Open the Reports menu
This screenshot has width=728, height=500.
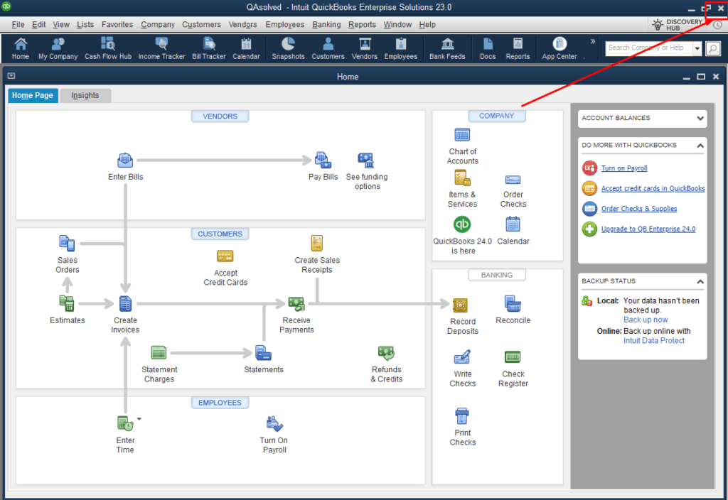362,24
